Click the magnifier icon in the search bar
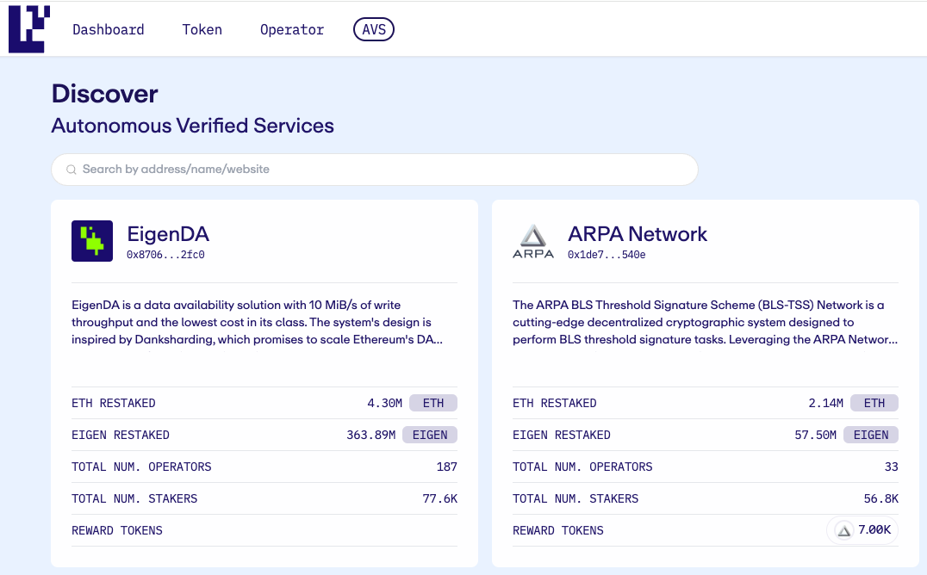The width and height of the screenshot is (927, 575). [71, 170]
